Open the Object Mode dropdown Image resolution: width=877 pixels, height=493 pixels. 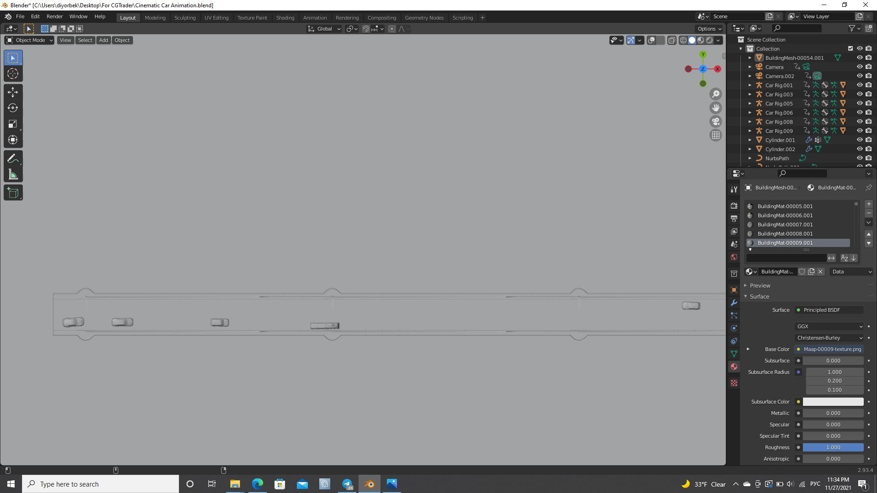[30, 40]
